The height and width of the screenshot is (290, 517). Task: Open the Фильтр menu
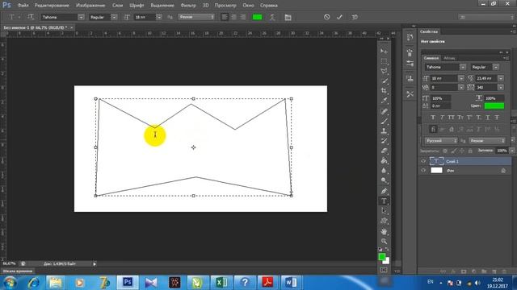click(x=188, y=6)
